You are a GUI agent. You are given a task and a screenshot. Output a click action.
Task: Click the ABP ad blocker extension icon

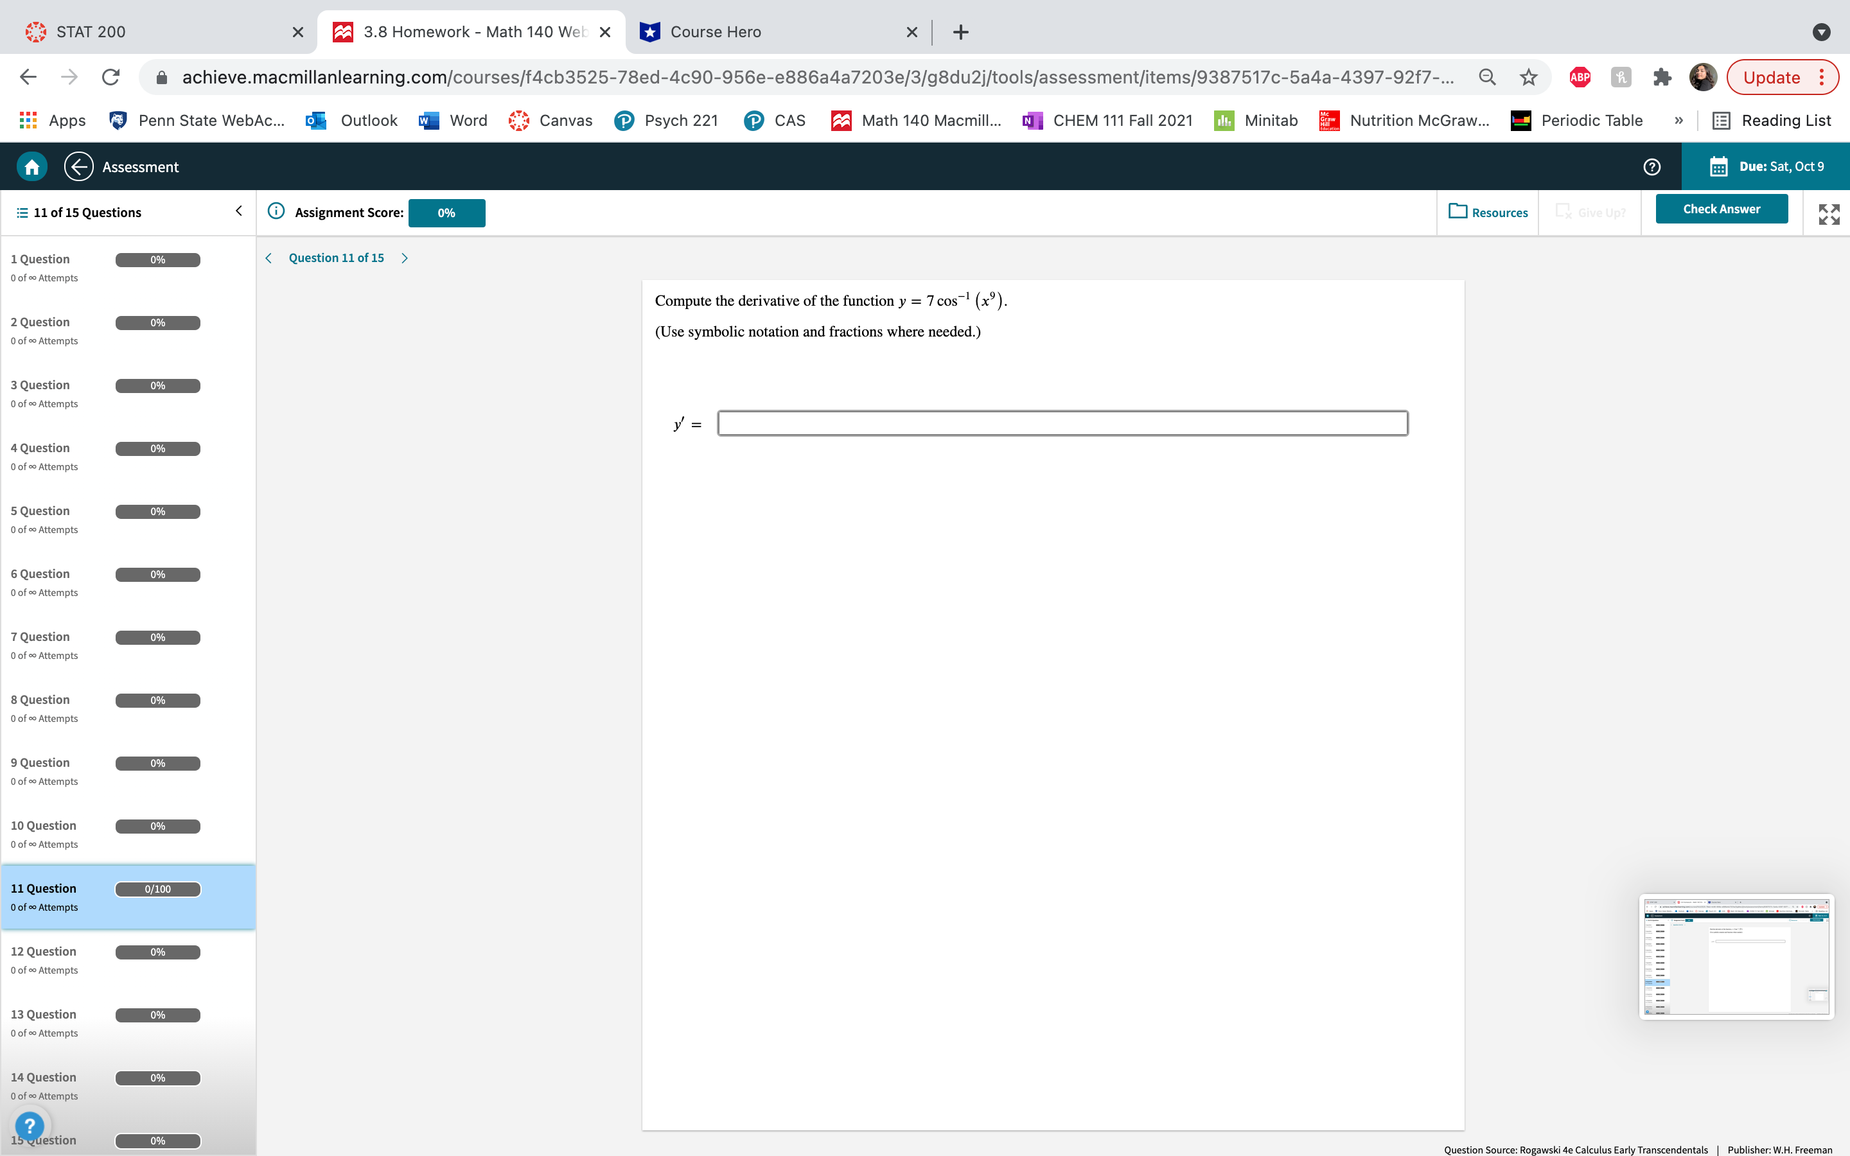[1580, 76]
